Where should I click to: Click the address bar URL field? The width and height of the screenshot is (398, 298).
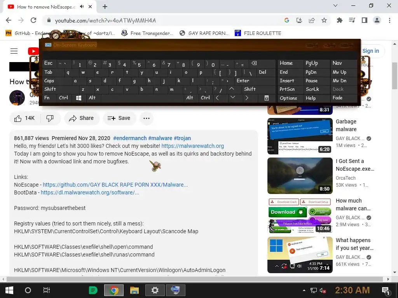(x=162, y=20)
